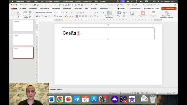Open the change case Aa dropdown

[62, 16]
